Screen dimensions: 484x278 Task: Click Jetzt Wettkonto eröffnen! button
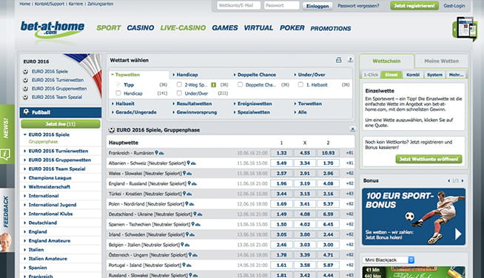pos(428,159)
